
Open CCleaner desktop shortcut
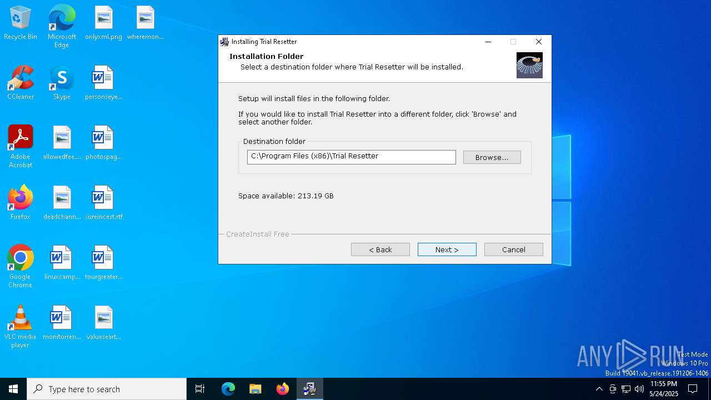click(x=21, y=83)
